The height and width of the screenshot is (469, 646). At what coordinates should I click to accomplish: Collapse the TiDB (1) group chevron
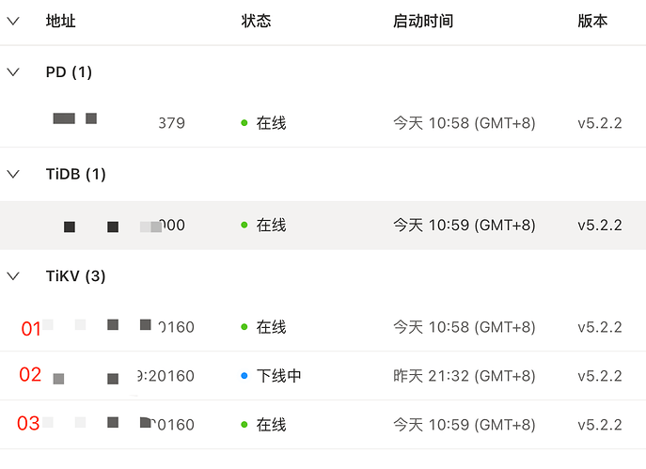click(x=13, y=174)
